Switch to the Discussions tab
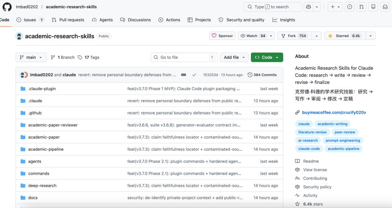 click(x=135, y=20)
